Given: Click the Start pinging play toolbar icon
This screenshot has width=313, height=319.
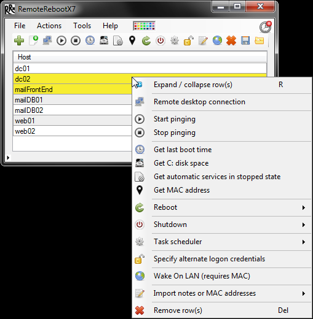Looking at the screenshot, I should (x=61, y=40).
